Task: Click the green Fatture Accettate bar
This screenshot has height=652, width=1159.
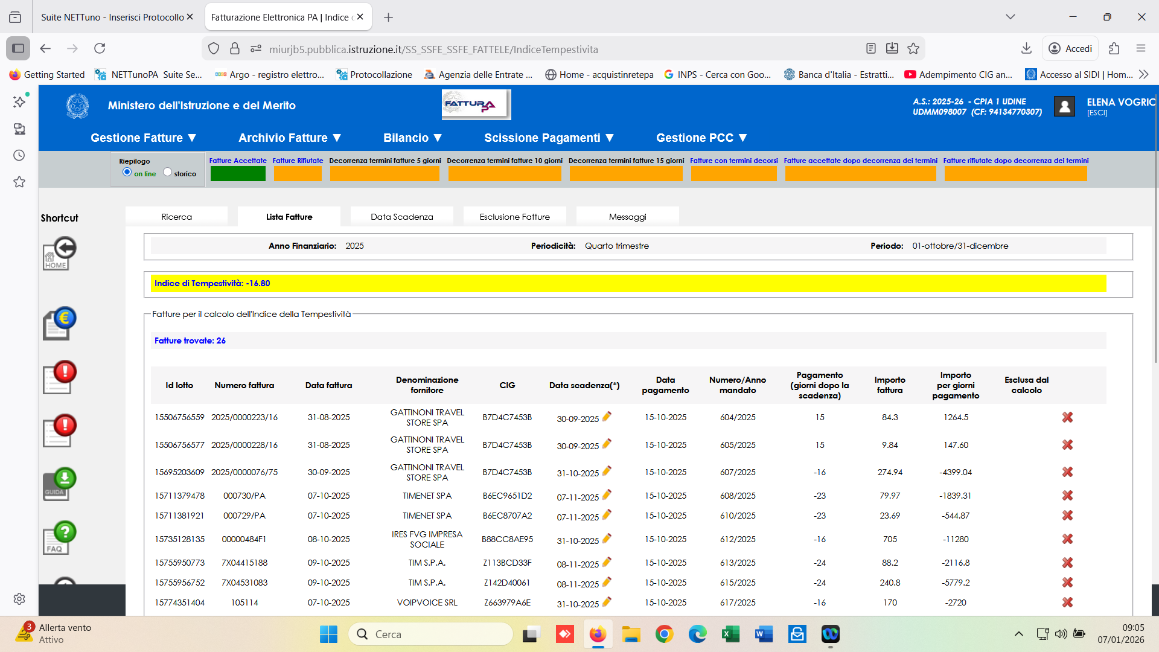Action: coord(238,174)
